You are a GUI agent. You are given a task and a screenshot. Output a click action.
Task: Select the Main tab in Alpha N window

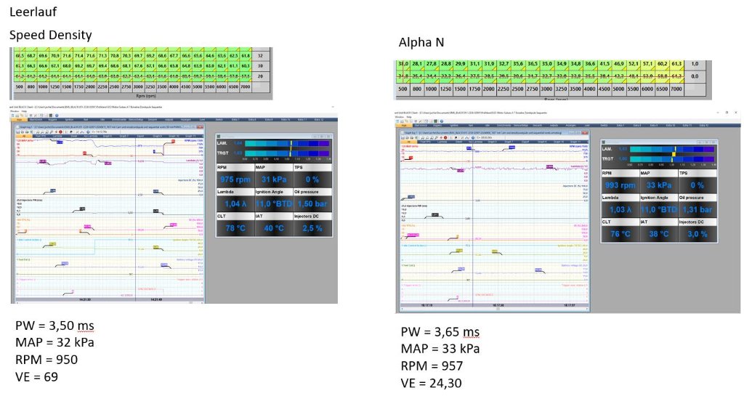click(x=404, y=124)
